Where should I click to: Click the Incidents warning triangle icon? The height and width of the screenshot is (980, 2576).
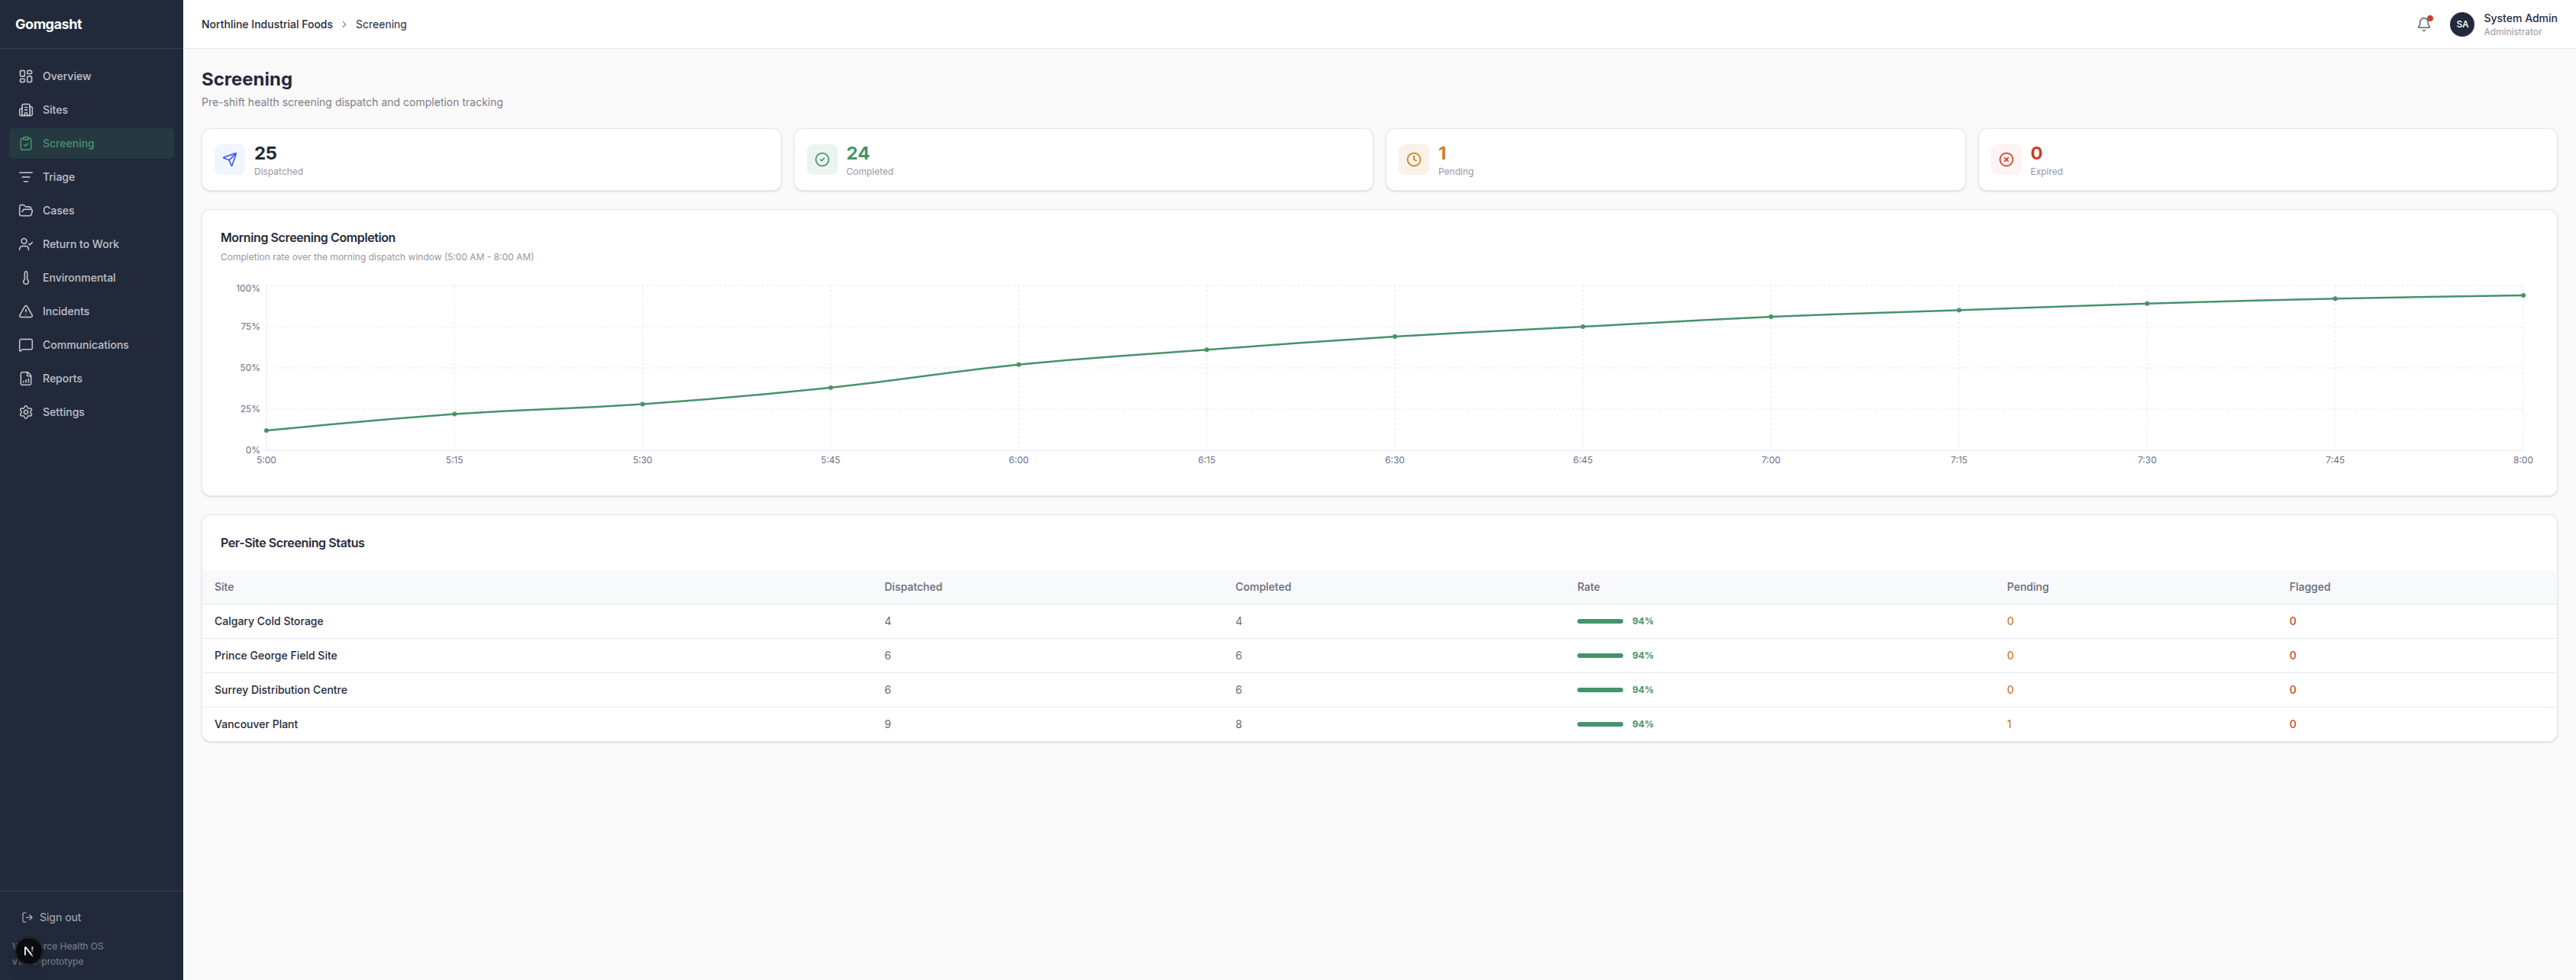[x=26, y=311]
